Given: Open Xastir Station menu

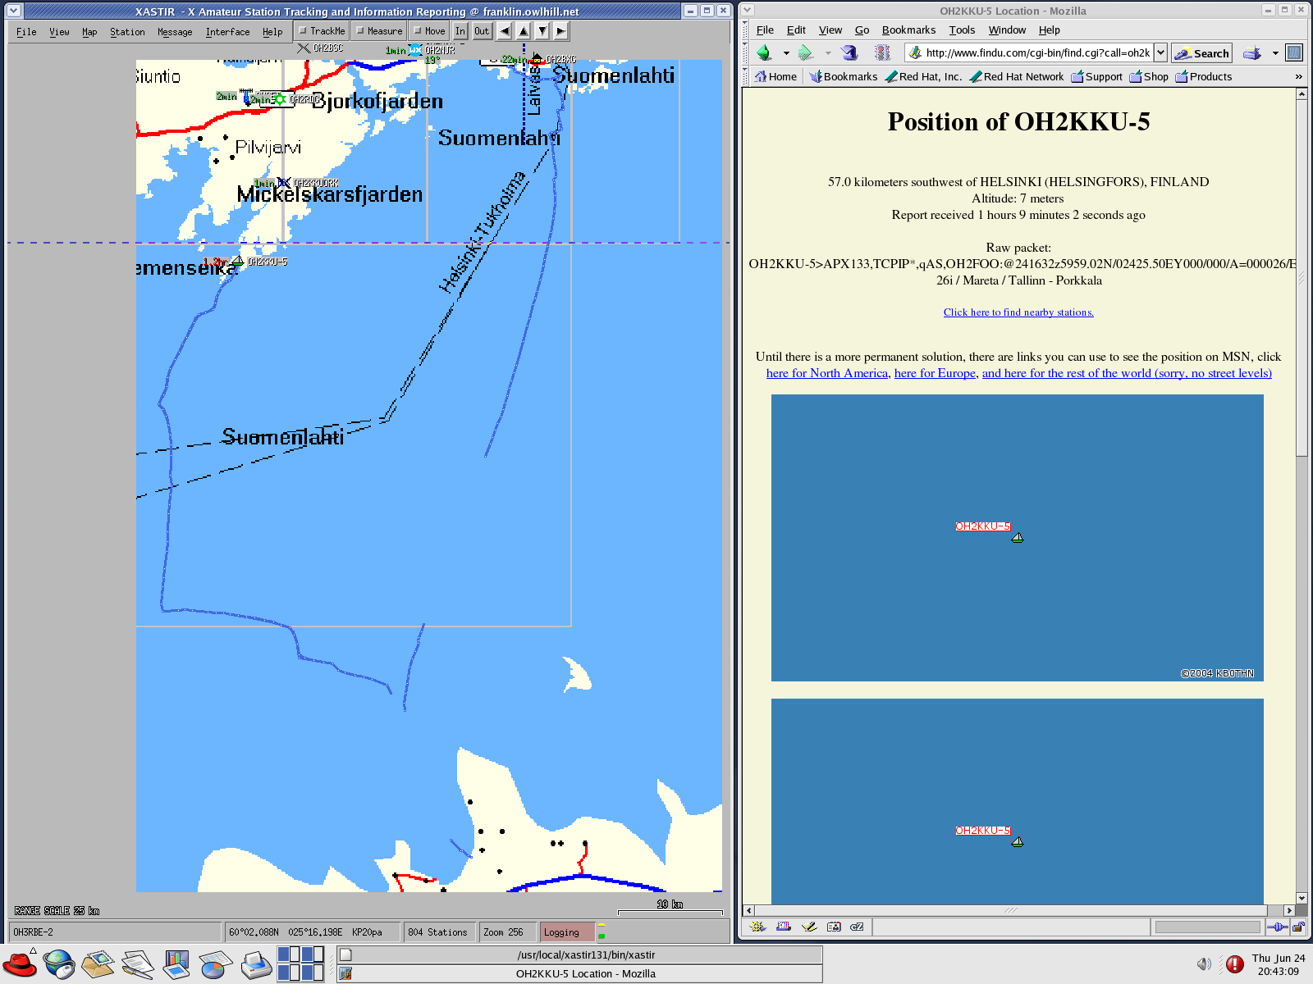Looking at the screenshot, I should [x=127, y=32].
